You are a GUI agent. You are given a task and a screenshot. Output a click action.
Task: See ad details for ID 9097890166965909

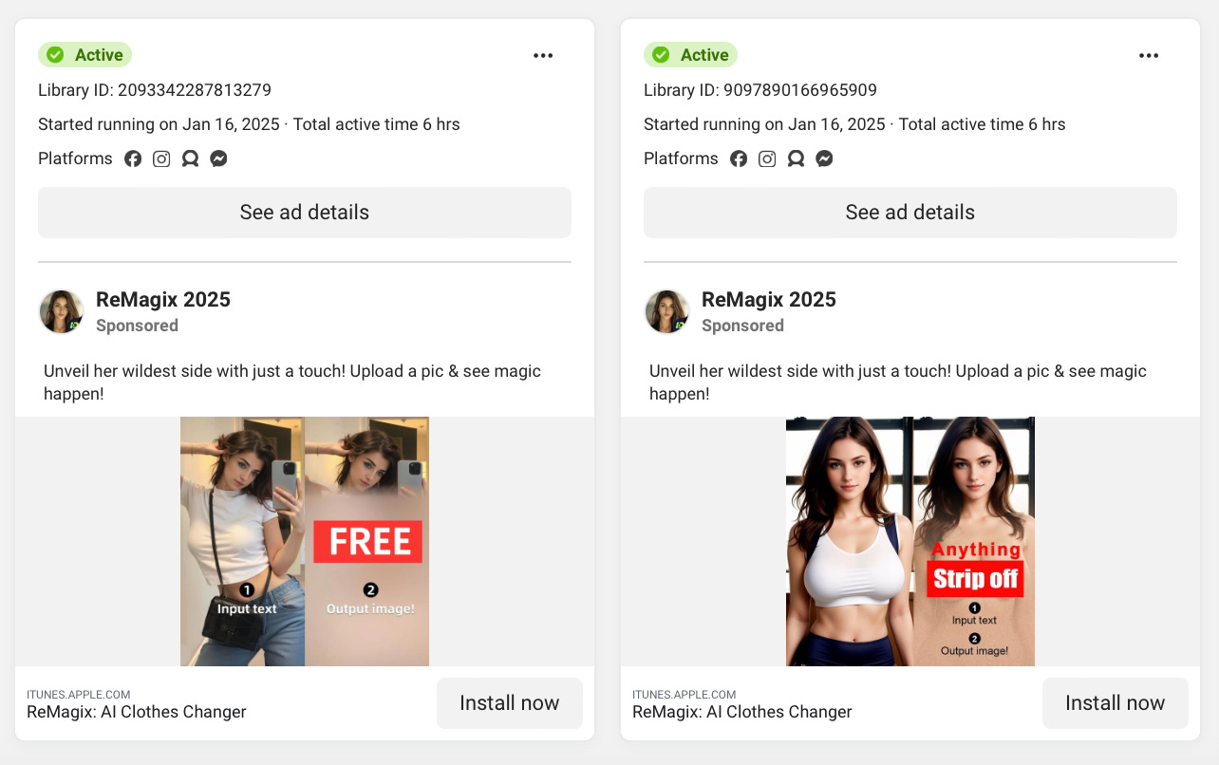pos(910,213)
